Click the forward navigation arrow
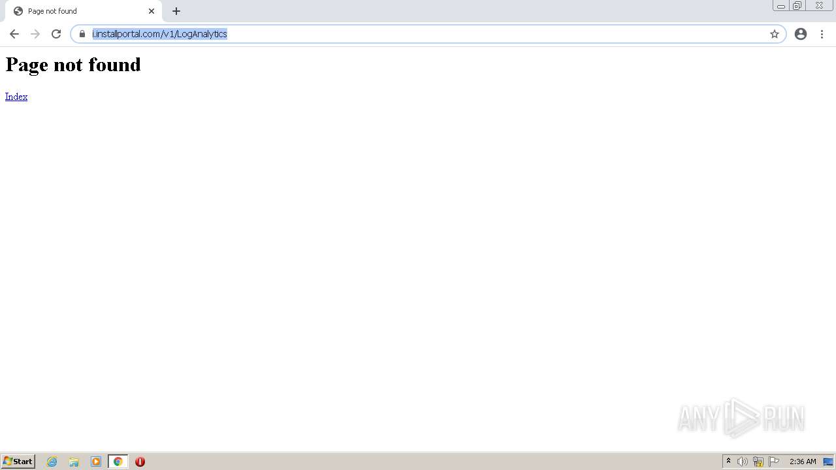Viewport: 836px width, 470px height. (x=35, y=34)
